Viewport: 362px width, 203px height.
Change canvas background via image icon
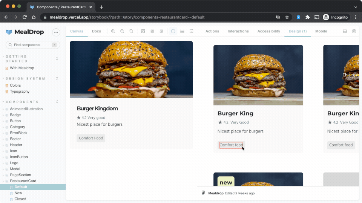(143, 31)
